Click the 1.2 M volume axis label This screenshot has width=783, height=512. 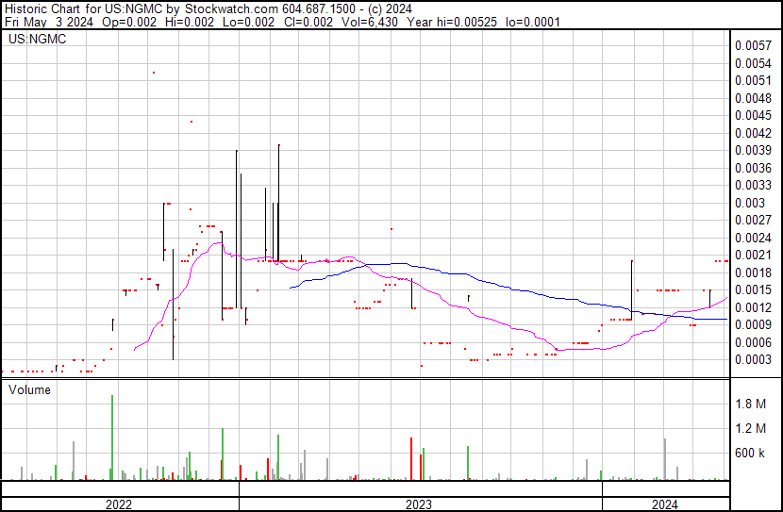coord(751,428)
